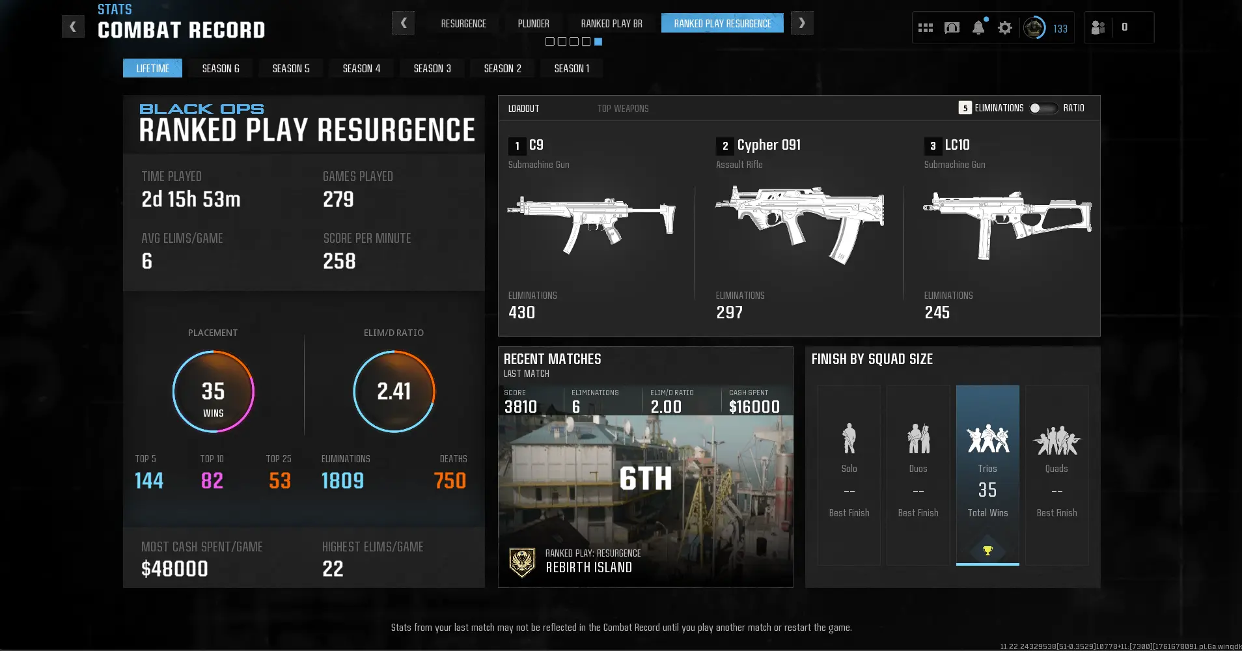Click the Quads soldiers icon
Image resolution: width=1242 pixels, height=651 pixels.
coord(1056,440)
